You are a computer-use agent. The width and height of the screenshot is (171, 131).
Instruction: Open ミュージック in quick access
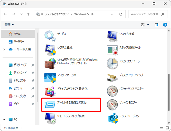(x=17, y=96)
